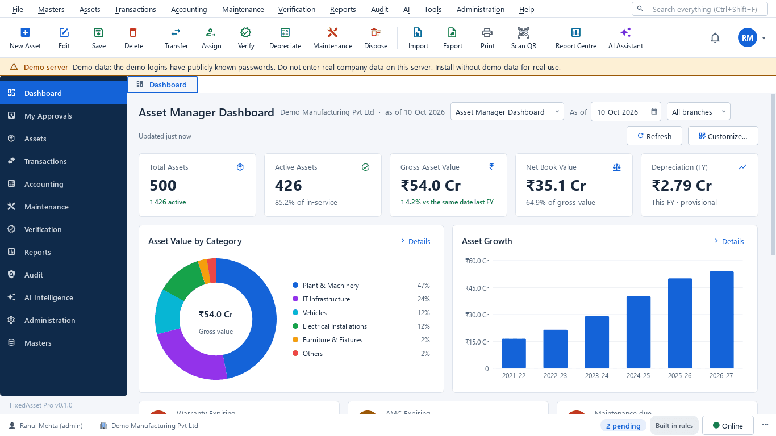The height and width of the screenshot is (436, 776).
Task: Click the 2 pending badge
Action: (x=623, y=426)
